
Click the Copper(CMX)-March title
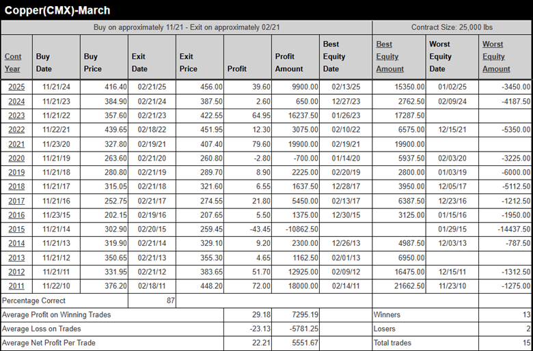pos(57,10)
